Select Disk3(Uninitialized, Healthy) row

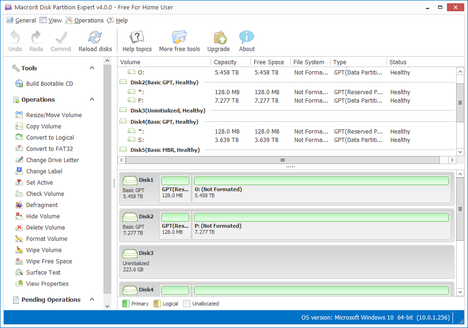coord(287,111)
